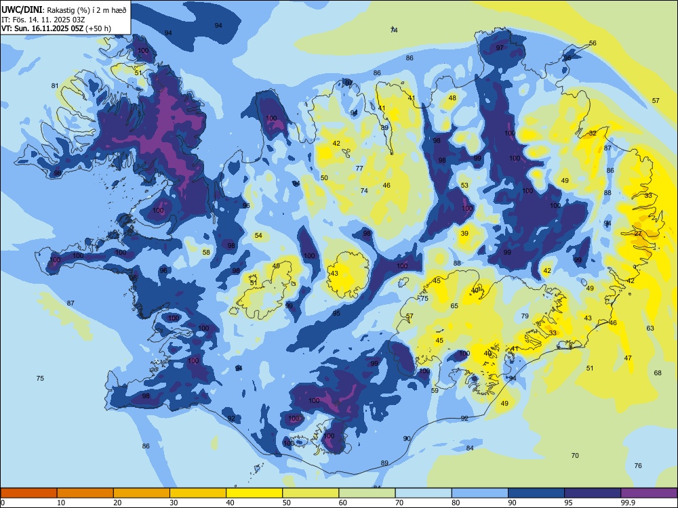
Task: Click the map value '79' in the southeast
Action: [x=525, y=316]
